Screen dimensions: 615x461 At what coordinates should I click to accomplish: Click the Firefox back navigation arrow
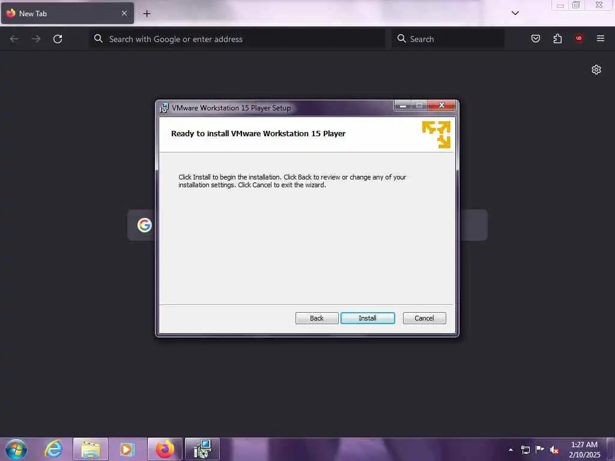coord(14,39)
